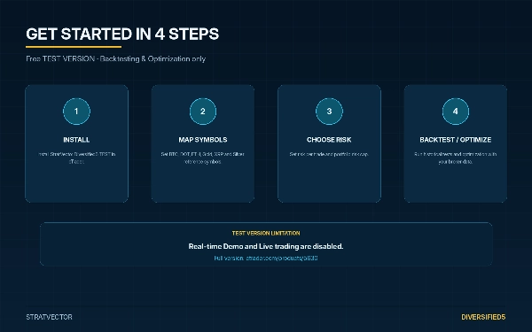Select the INSTALL step heading

point(76,140)
